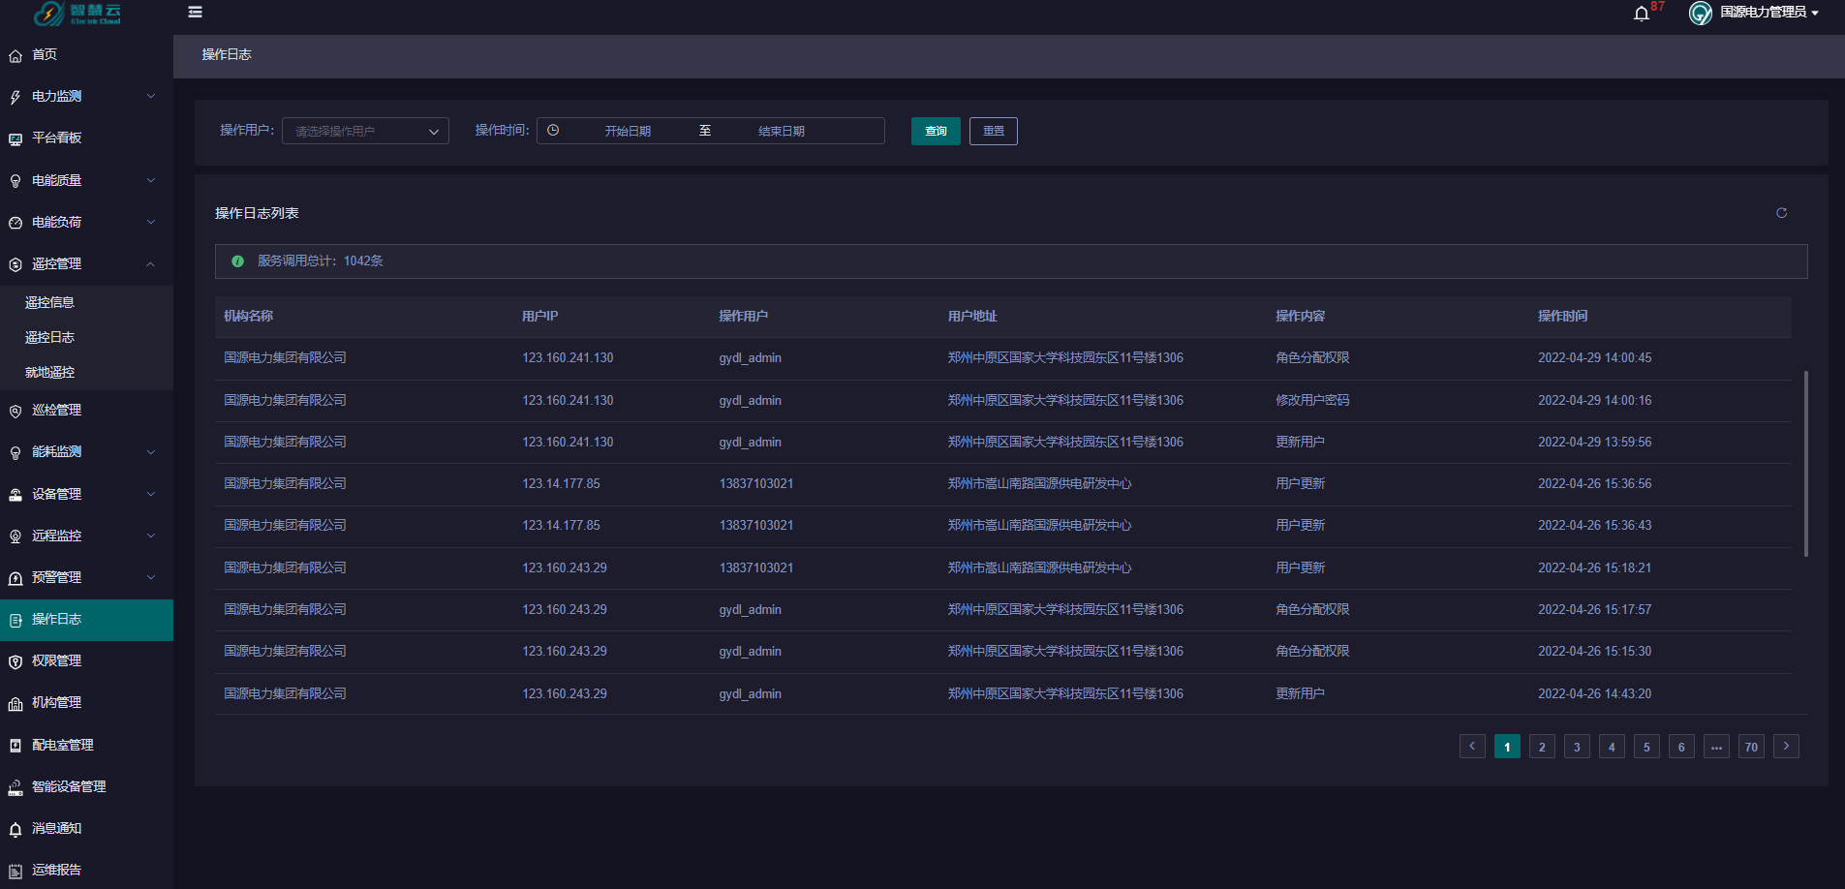The height and width of the screenshot is (889, 1845).
Task: Click the next page arrow
Action: [x=1786, y=746]
